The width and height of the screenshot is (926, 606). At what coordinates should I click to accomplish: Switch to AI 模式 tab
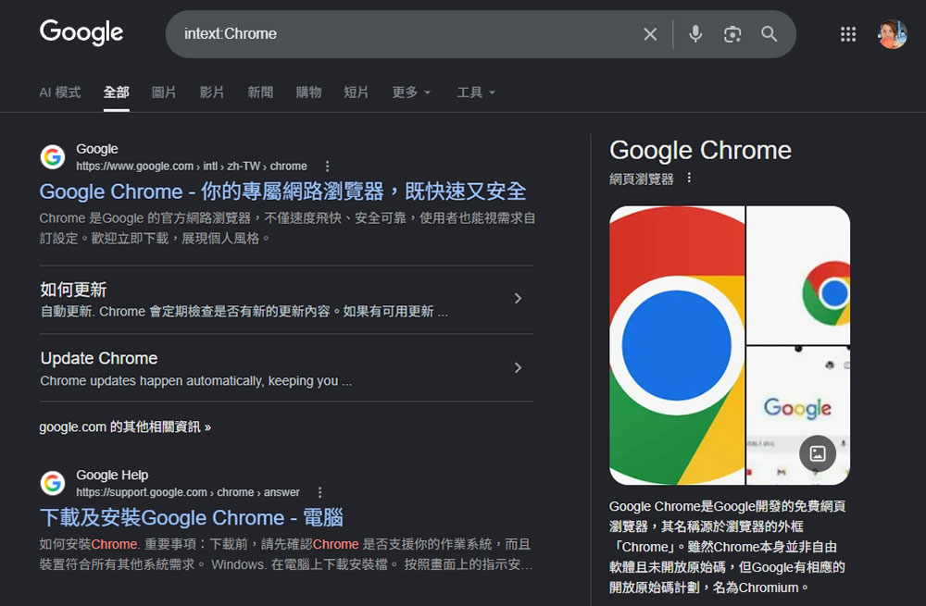click(x=59, y=93)
